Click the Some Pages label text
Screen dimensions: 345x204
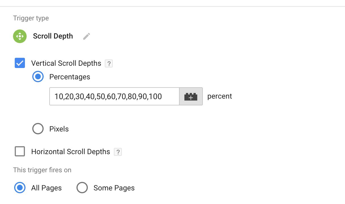coord(114,188)
